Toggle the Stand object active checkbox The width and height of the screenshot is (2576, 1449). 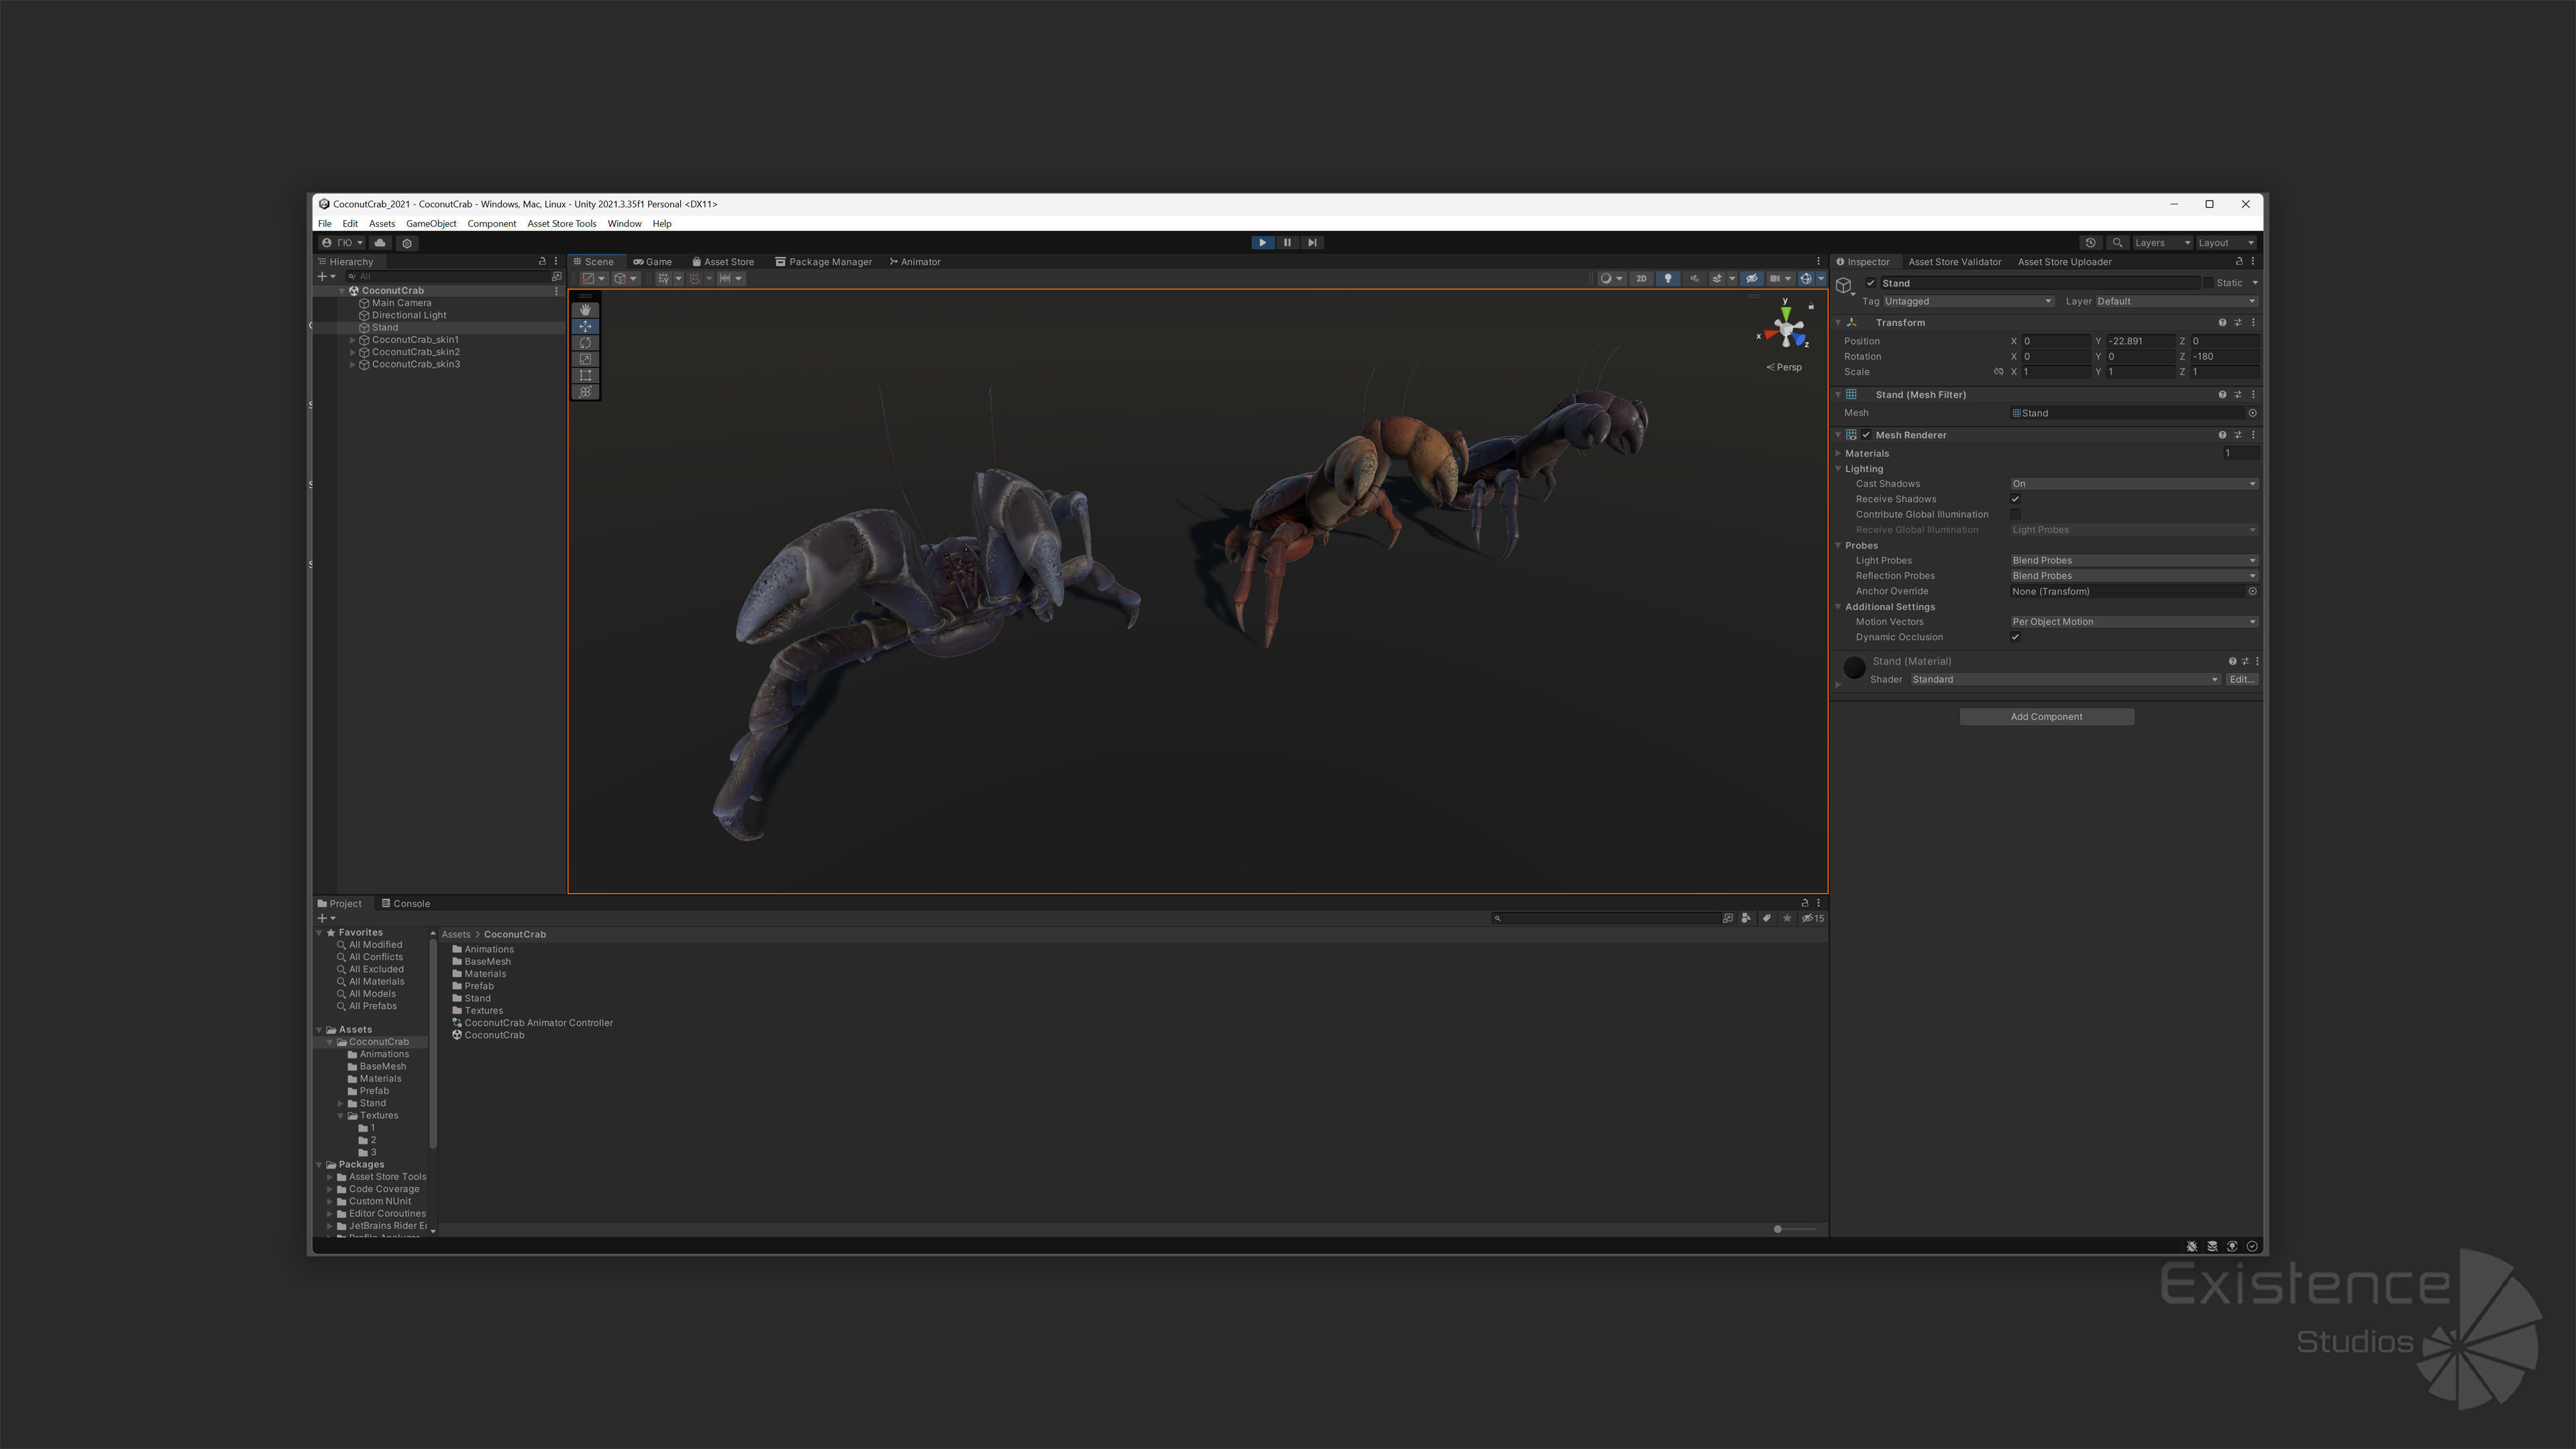(1871, 283)
